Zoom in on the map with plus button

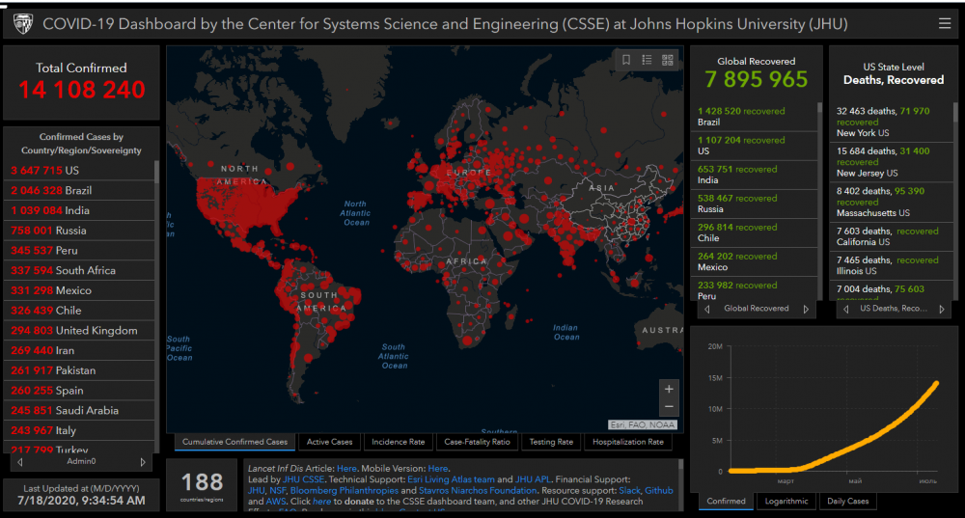pos(669,388)
